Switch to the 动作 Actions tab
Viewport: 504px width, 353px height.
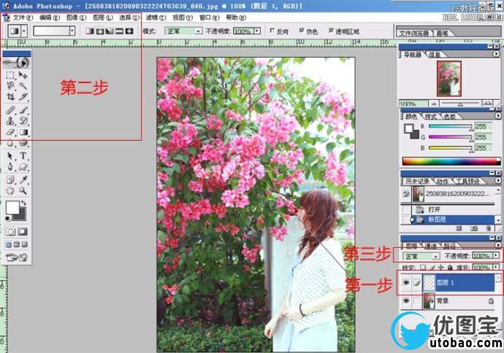(443, 182)
